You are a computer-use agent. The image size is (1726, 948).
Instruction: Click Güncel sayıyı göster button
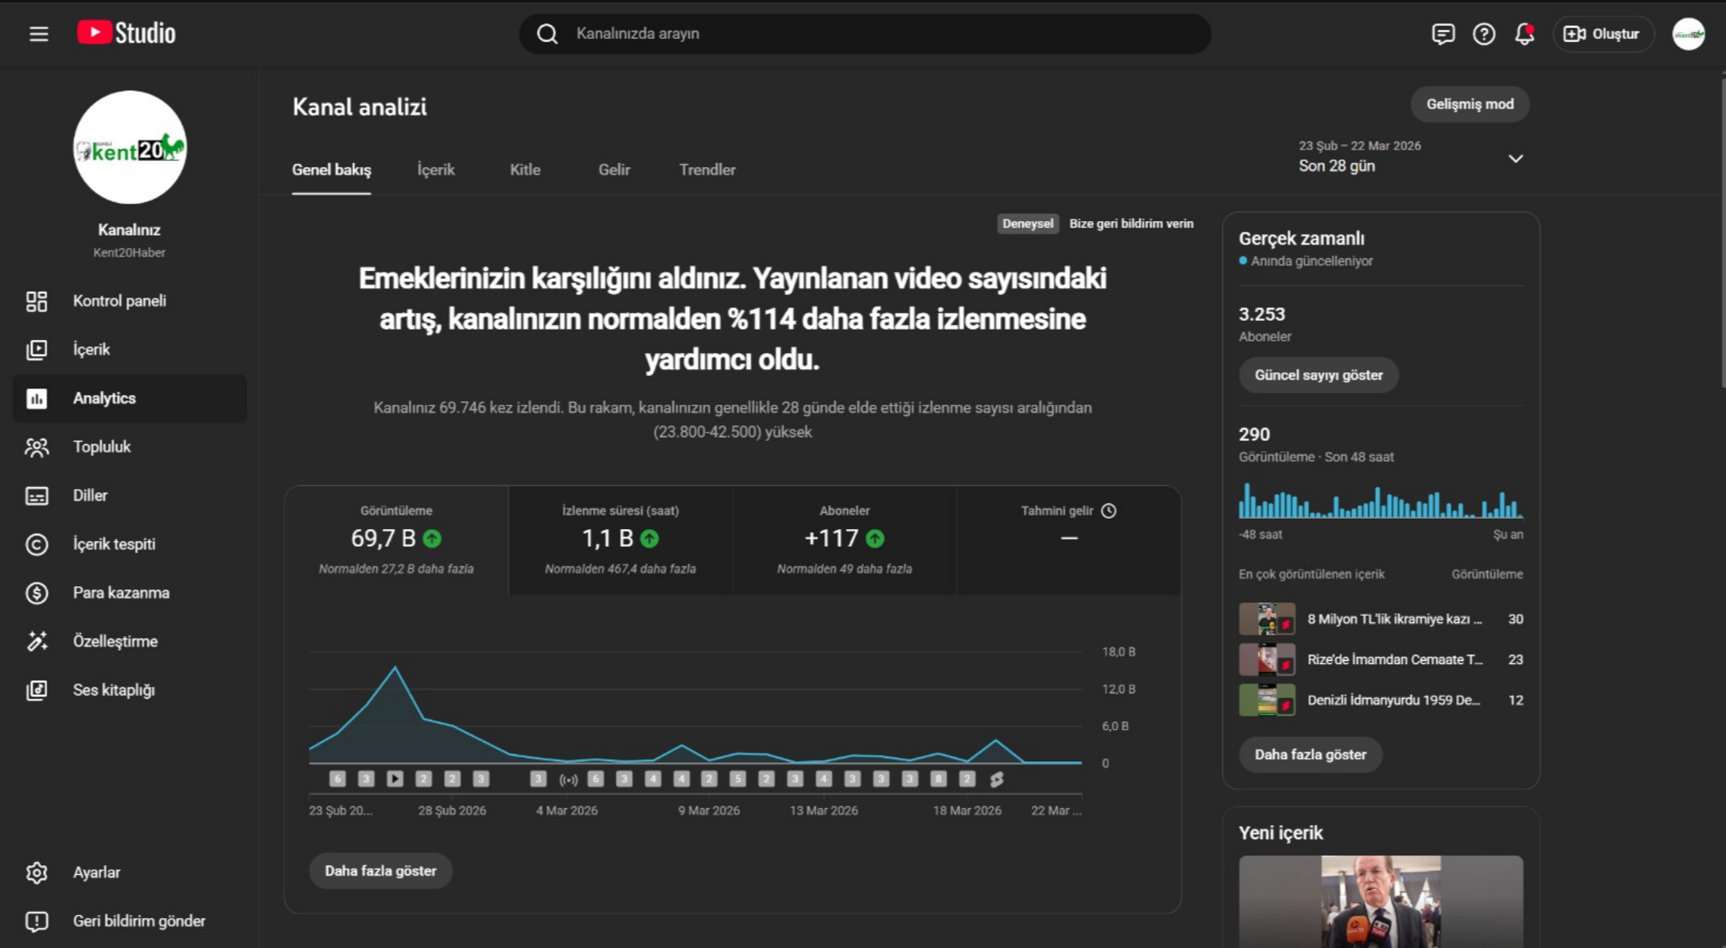[x=1318, y=376]
